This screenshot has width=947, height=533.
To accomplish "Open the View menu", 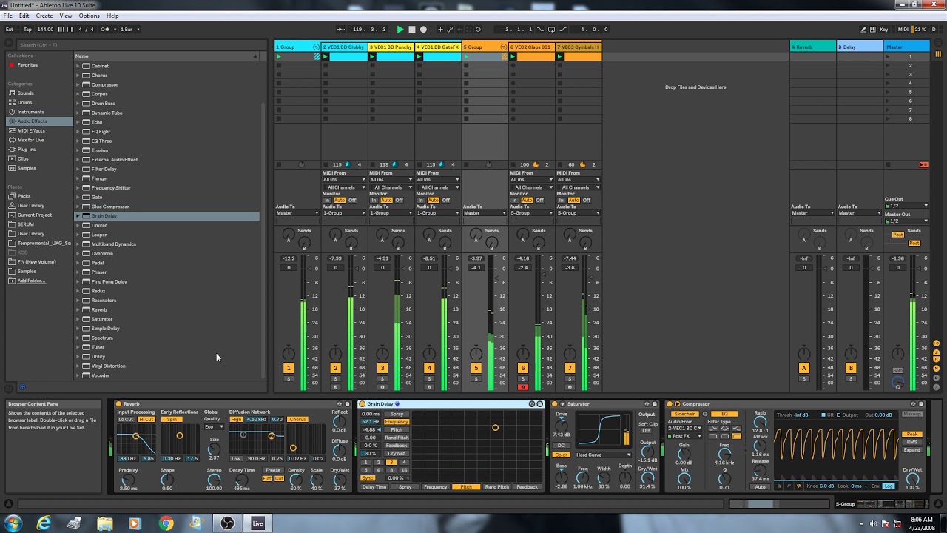I will pyautogui.click(x=66, y=16).
